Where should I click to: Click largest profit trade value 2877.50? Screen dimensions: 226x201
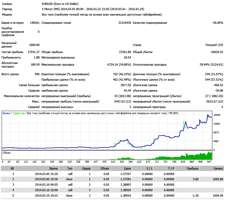point(126,85)
